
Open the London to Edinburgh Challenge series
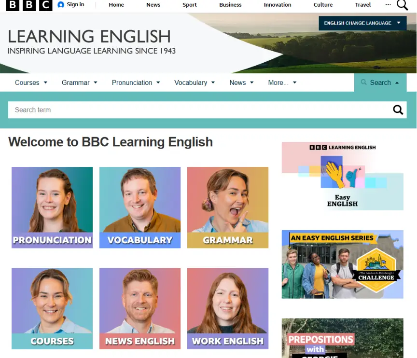click(342, 264)
